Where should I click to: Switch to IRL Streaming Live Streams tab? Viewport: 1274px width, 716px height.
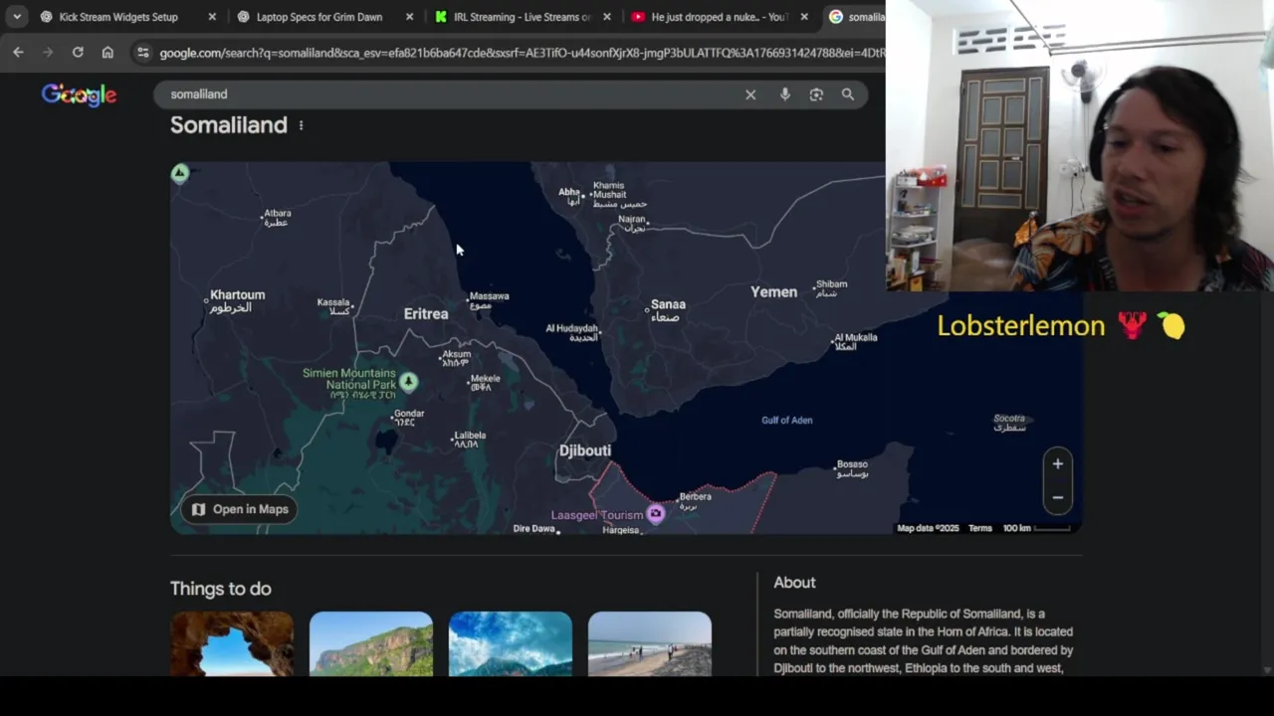(x=522, y=17)
